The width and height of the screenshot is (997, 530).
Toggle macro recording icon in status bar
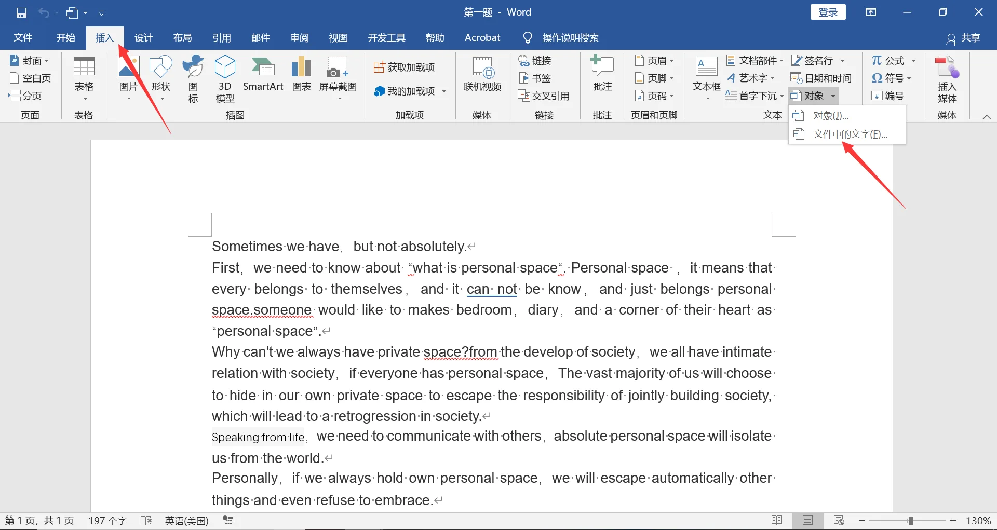tap(228, 521)
